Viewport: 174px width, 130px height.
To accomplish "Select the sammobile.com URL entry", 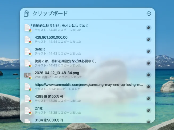I will coord(89,85).
